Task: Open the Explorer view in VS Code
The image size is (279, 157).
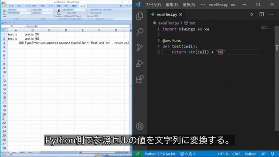Action: [x=139, y=16]
